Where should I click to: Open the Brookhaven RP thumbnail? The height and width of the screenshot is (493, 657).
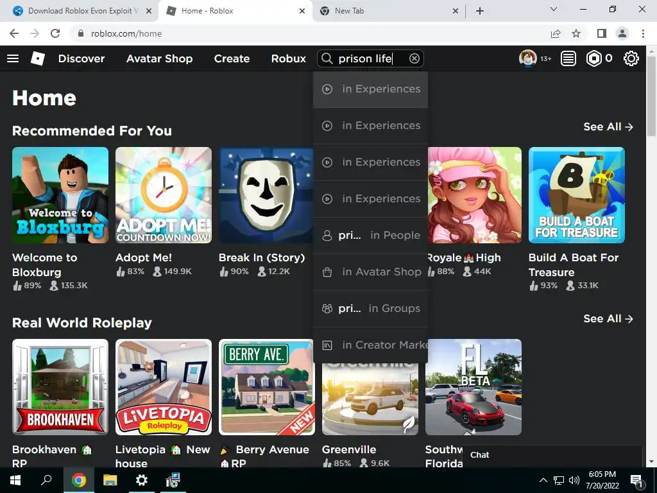[60, 387]
